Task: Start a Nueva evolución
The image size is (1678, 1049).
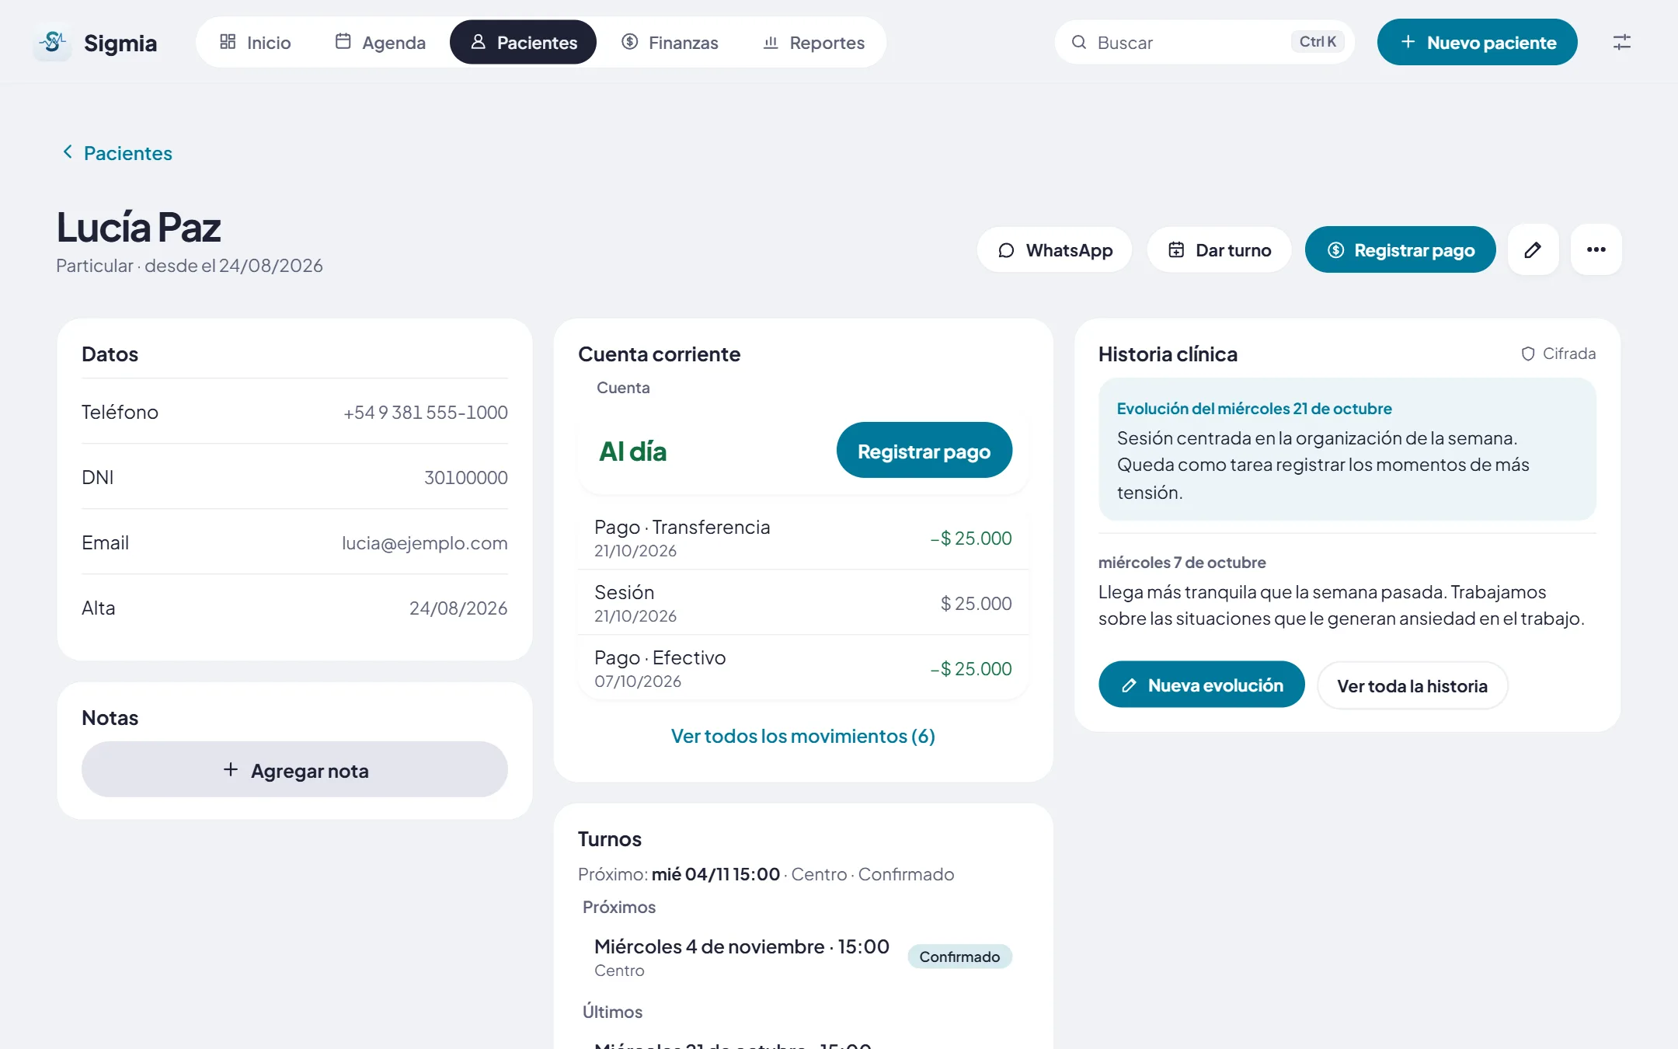Action: (x=1201, y=685)
